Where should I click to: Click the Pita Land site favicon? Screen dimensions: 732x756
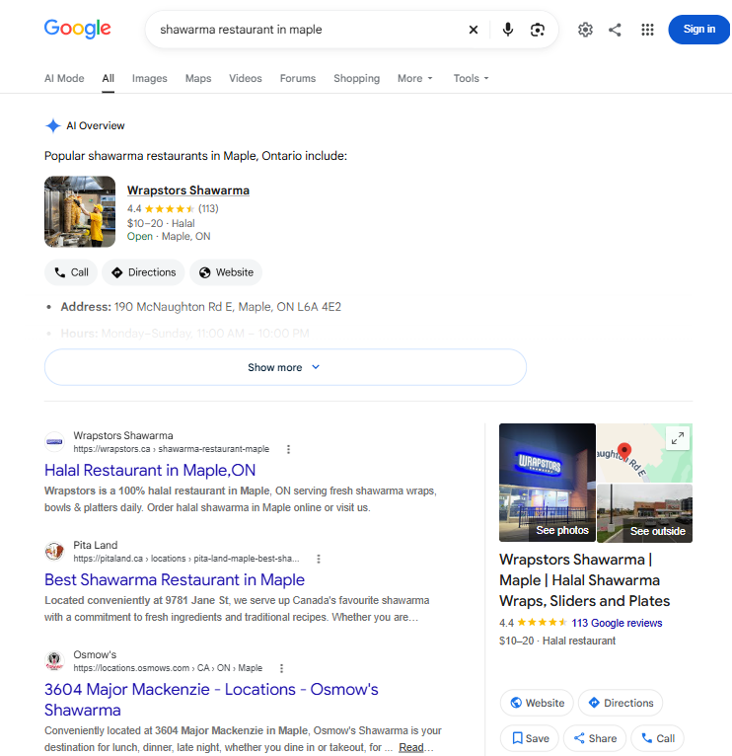tap(54, 551)
